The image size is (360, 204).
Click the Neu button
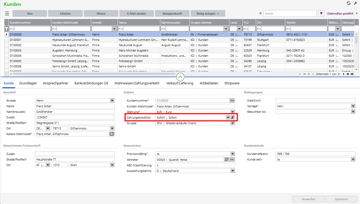(x=30, y=14)
